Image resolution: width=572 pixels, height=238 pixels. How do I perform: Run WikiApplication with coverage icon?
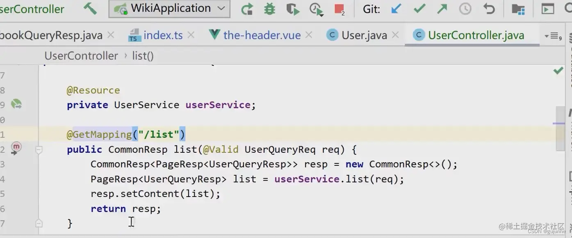pos(292,9)
